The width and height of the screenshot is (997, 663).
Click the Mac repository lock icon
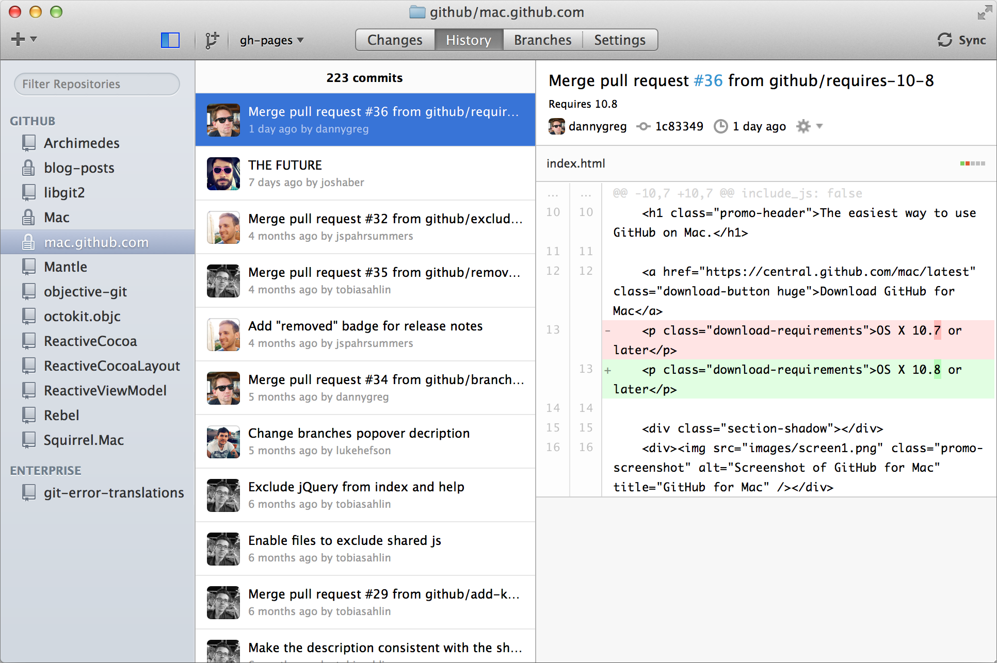coord(29,217)
